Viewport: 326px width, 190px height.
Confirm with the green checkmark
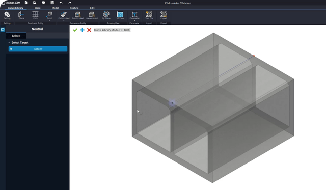point(75,30)
